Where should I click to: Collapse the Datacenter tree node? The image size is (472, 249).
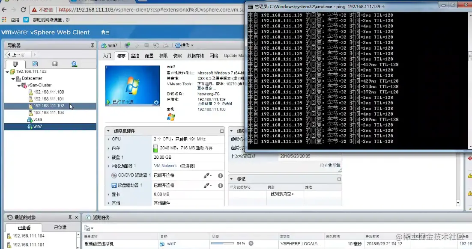point(13,79)
